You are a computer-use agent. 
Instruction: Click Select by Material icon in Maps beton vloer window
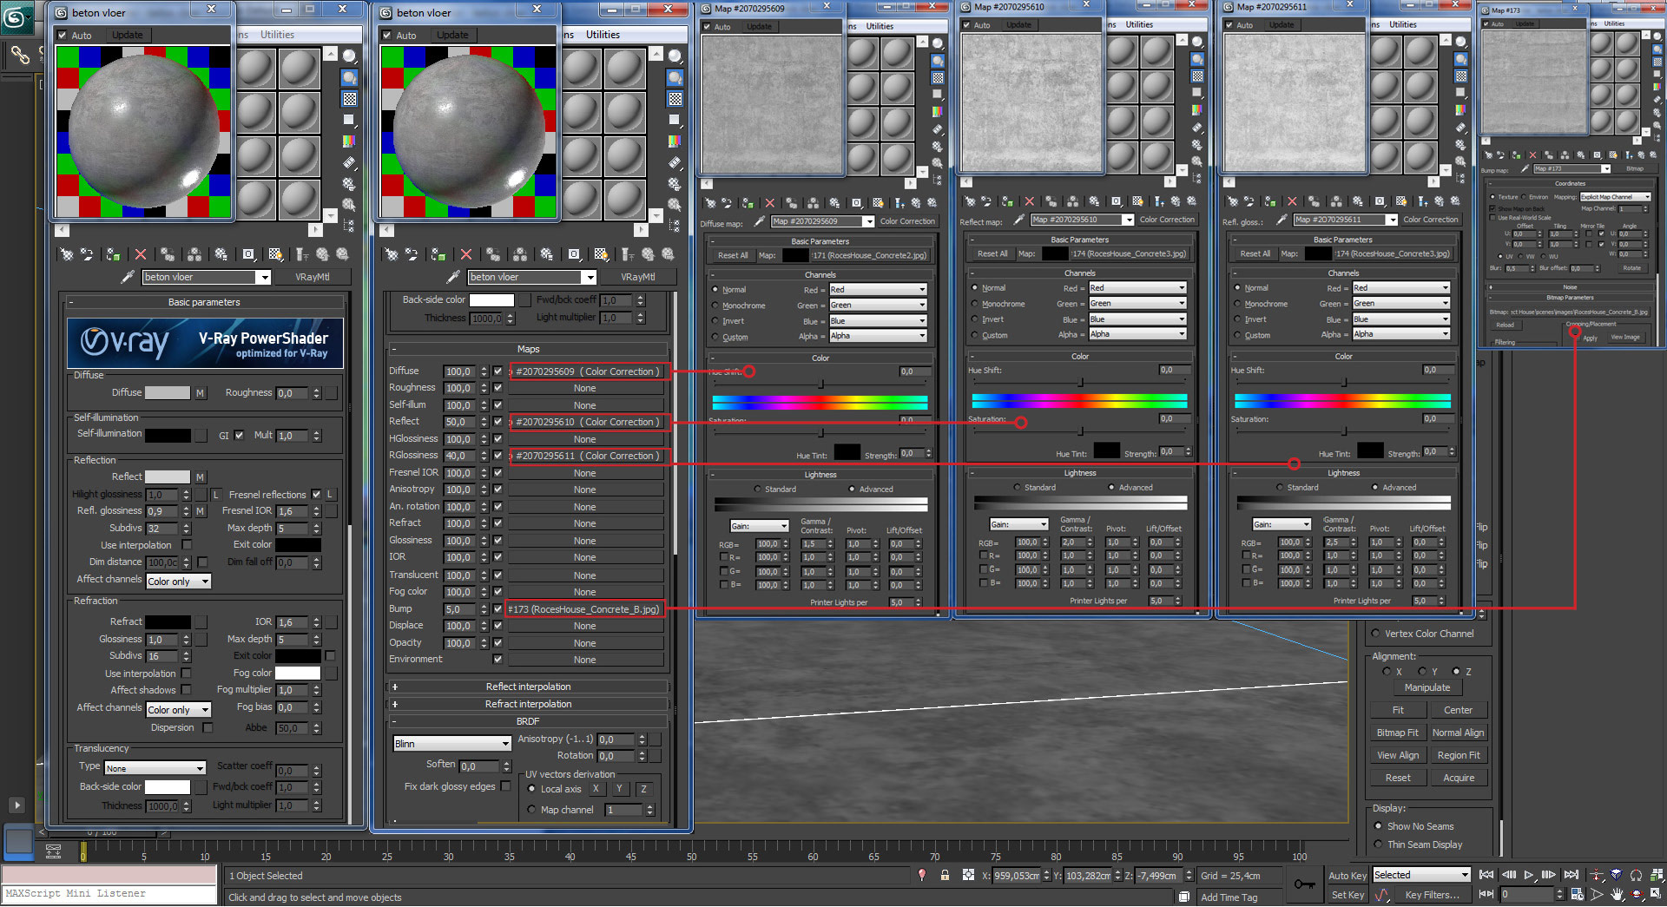pos(675,205)
